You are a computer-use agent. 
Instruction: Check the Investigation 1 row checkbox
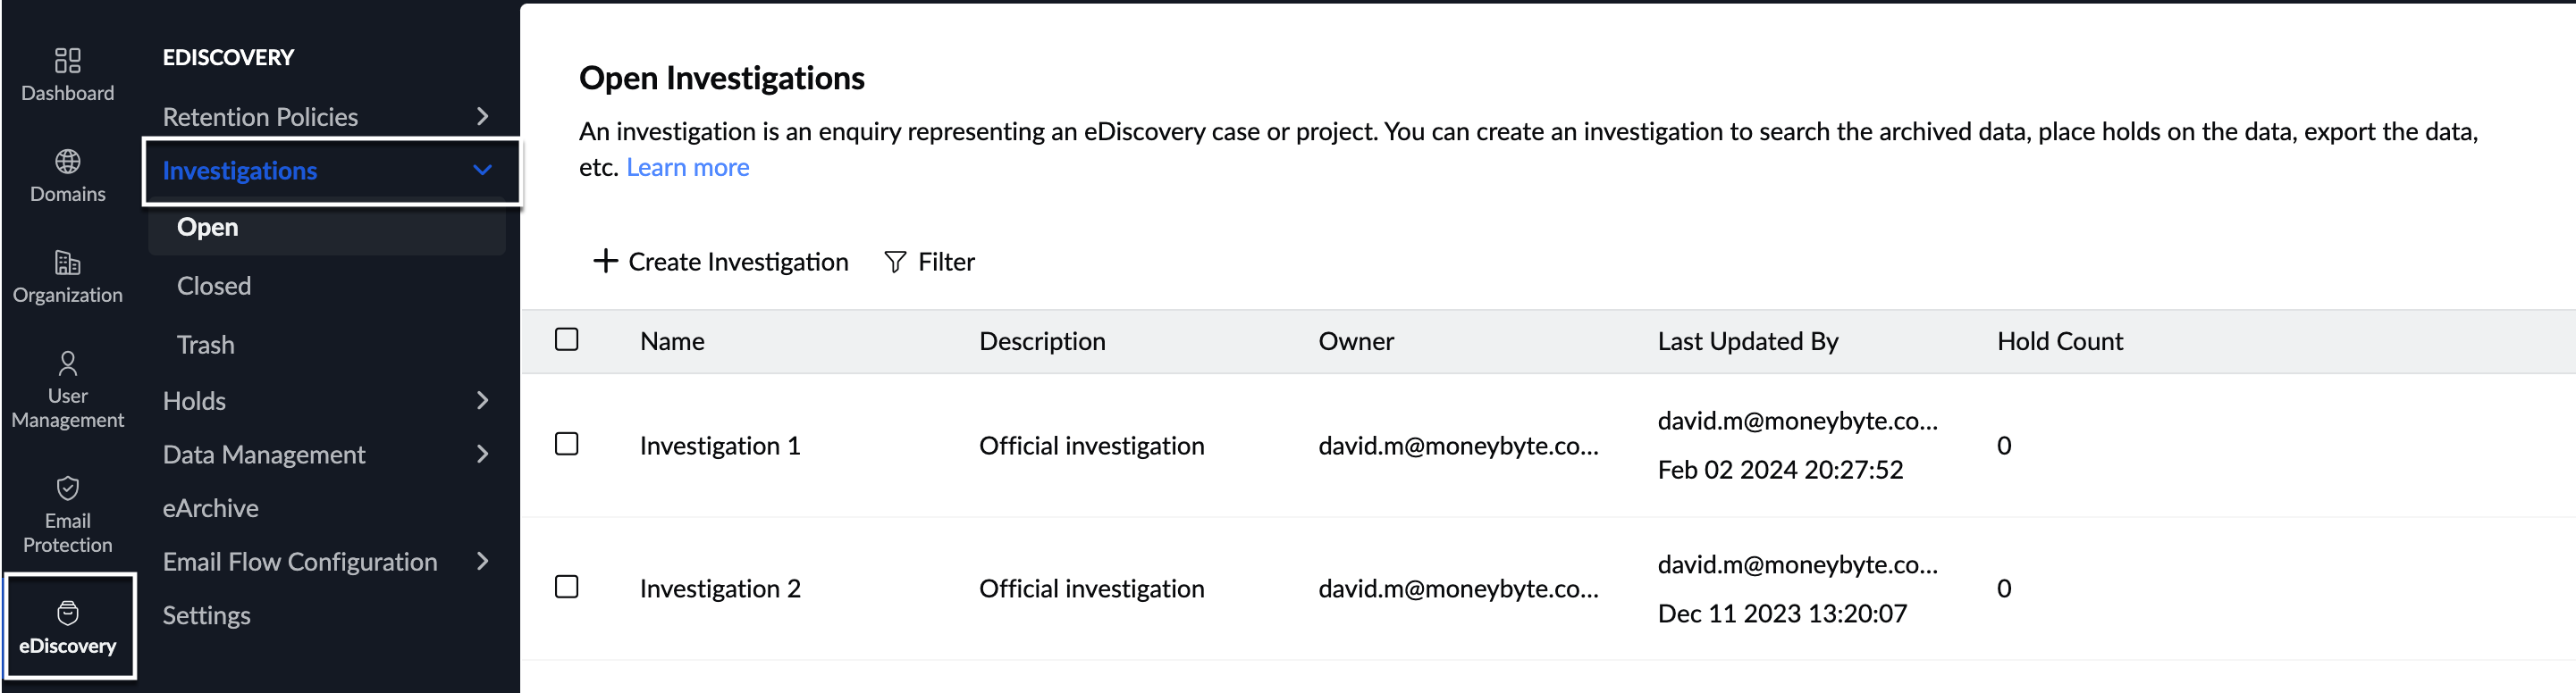pos(567,445)
